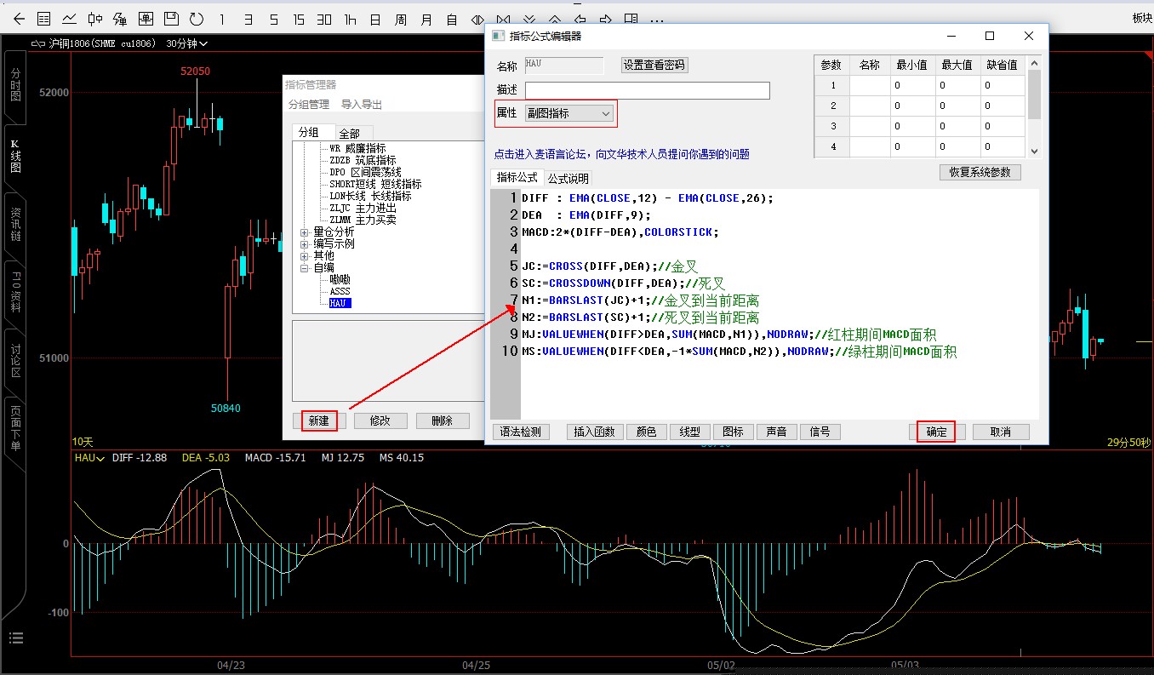
Task: Select the 15-minute period toolbar button
Action: point(299,19)
